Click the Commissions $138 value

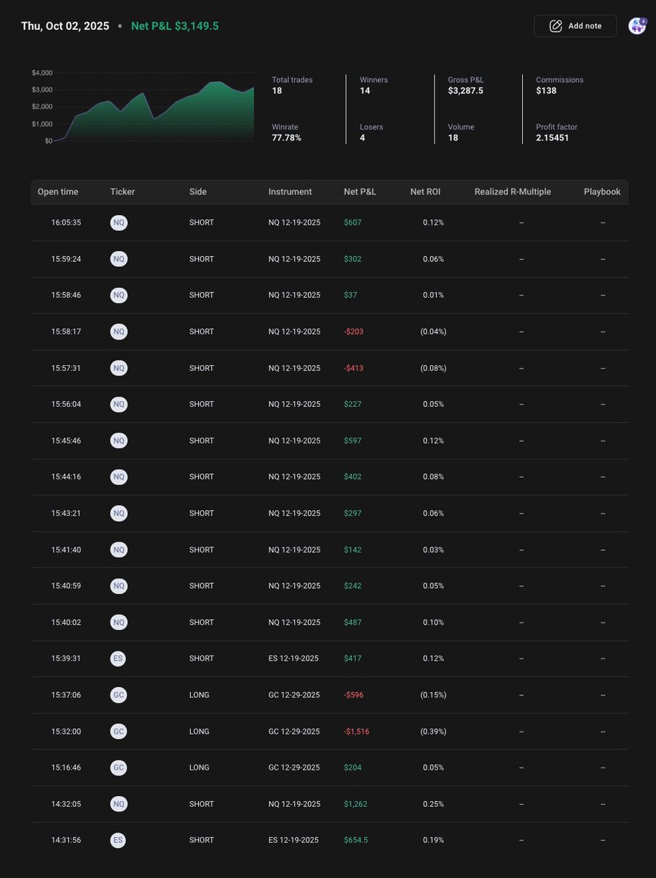coord(546,91)
